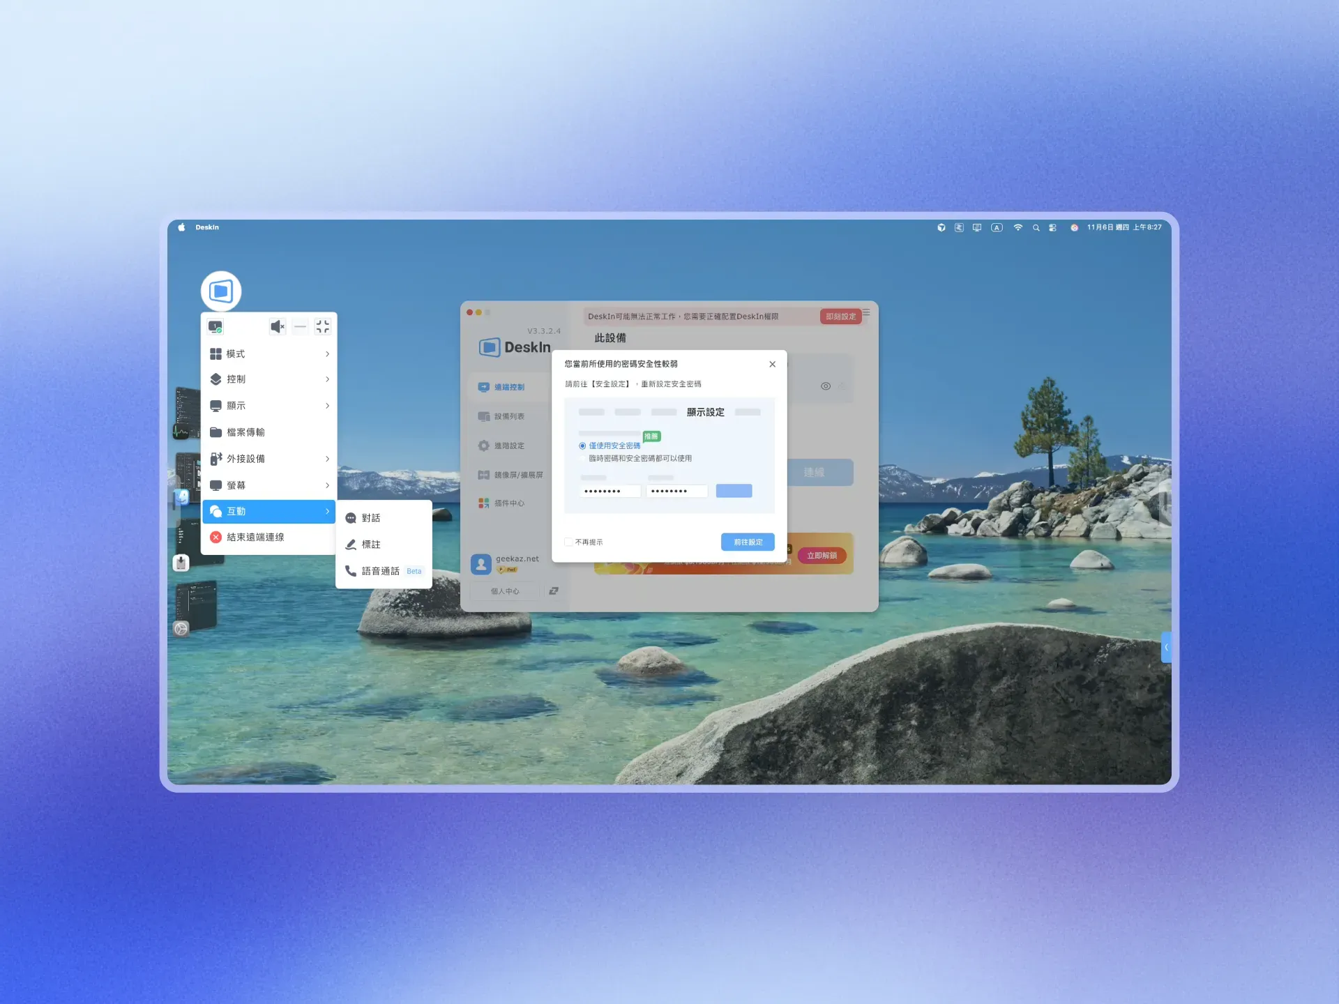Click the Activity Monitor icon in the dock
This screenshot has width=1339, height=1004.
click(x=181, y=432)
